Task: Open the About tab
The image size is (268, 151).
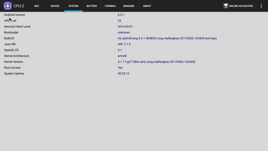Action: coord(147,6)
